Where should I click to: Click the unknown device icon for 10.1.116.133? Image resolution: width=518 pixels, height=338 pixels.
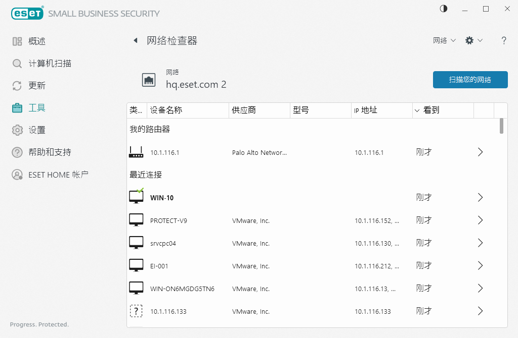coord(136,311)
